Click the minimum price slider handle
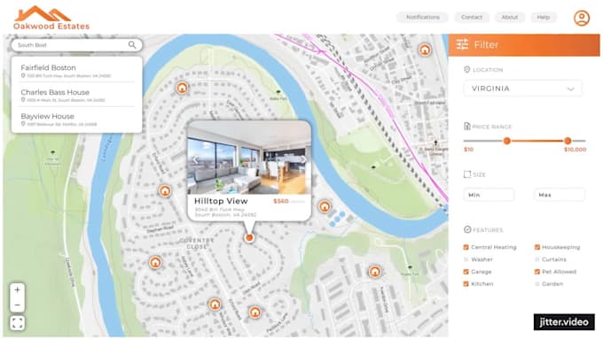603x339 pixels. pyautogui.click(x=507, y=141)
